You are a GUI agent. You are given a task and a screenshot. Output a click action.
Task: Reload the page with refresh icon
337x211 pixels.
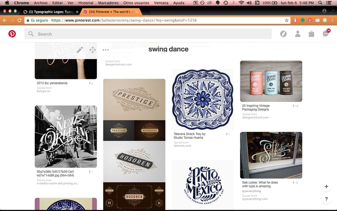click(x=19, y=20)
